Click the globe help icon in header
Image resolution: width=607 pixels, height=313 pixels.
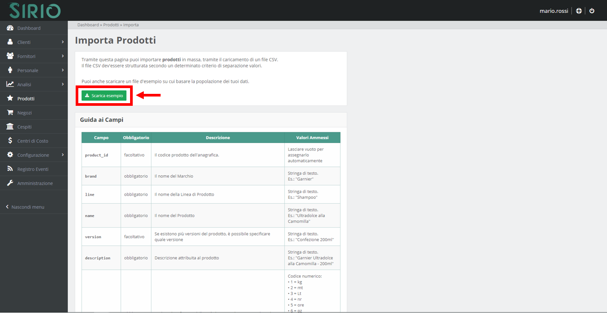[x=579, y=11]
